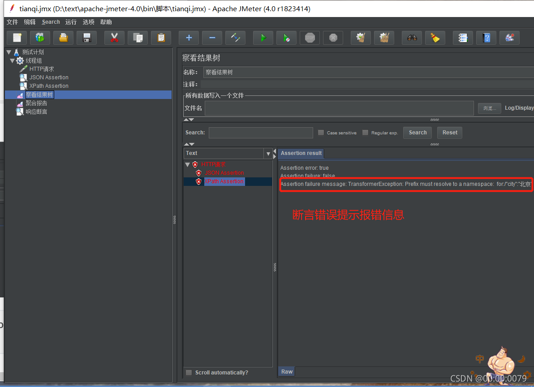Click the binoculars Search icon
The height and width of the screenshot is (387, 534).
(x=412, y=38)
